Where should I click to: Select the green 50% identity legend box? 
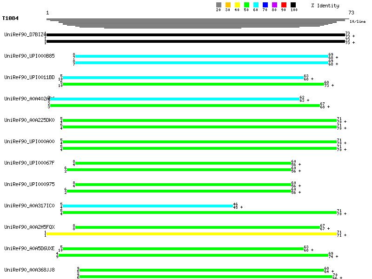(246, 5)
